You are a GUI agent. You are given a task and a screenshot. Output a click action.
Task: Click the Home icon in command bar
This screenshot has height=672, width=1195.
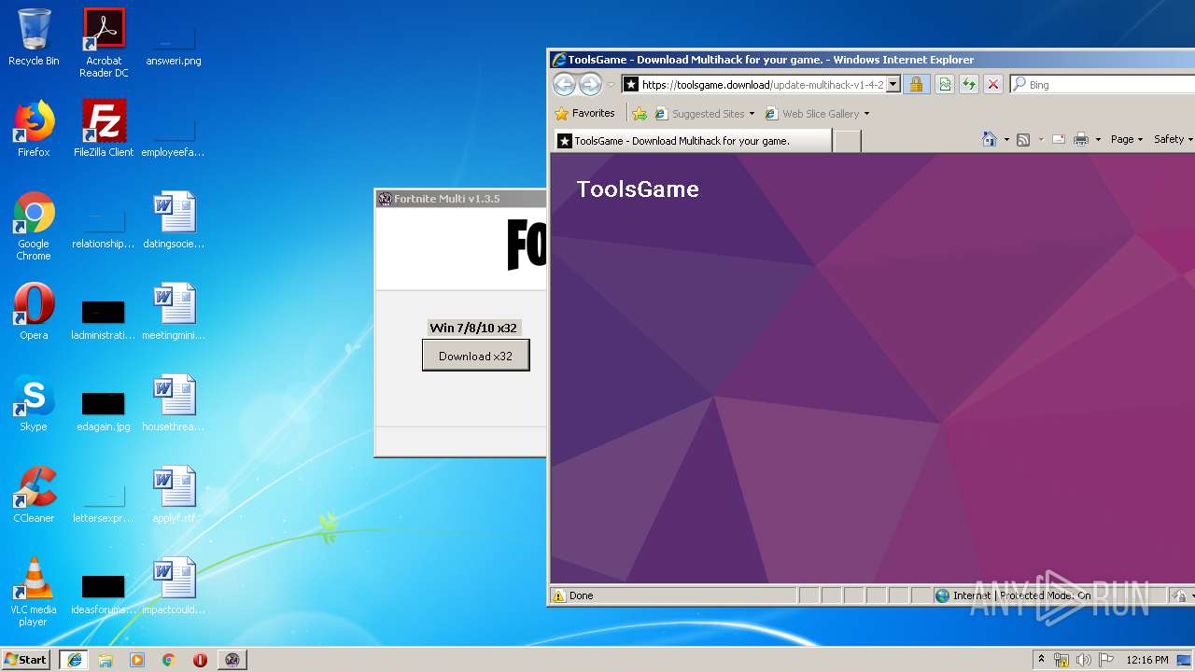990,139
